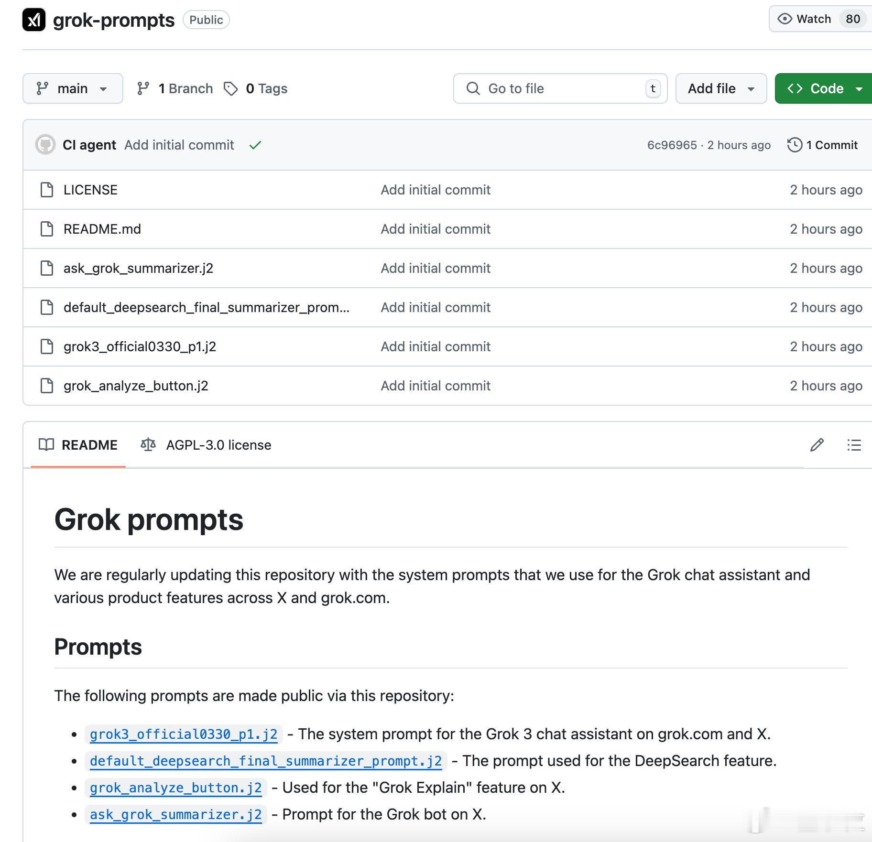Open grok_analyze_button.j2 in the file list
The width and height of the screenshot is (872, 842).
(x=136, y=386)
